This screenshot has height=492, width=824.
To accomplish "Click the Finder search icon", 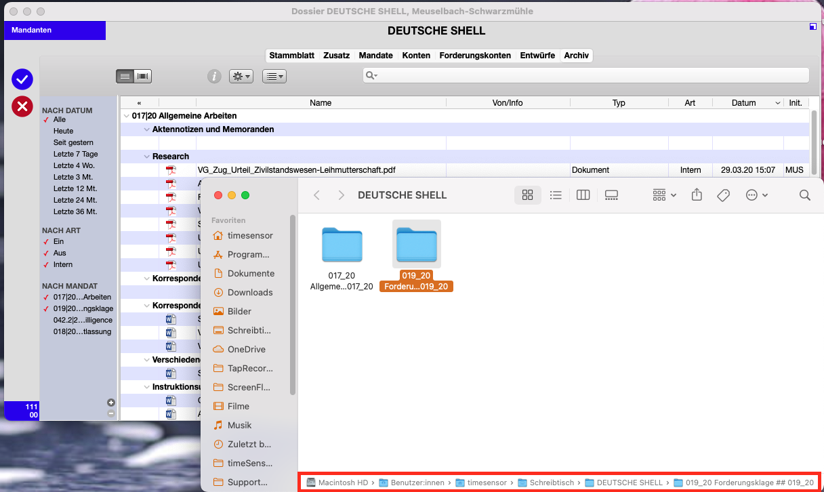I will [805, 195].
